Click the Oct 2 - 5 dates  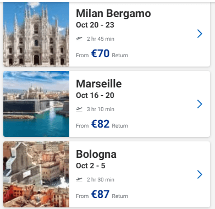91,166
